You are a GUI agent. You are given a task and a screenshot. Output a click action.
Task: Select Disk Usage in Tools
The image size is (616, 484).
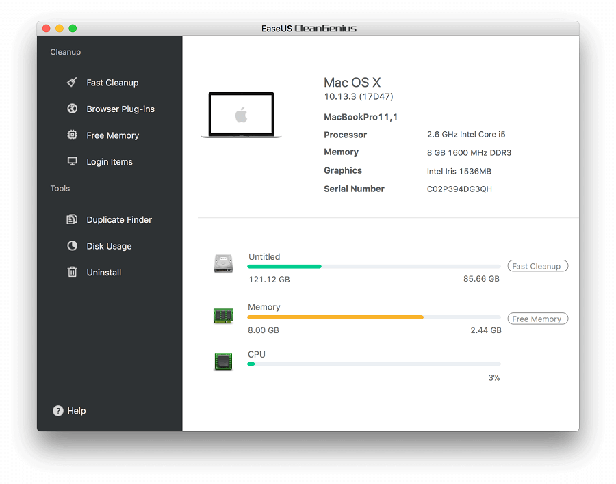110,245
